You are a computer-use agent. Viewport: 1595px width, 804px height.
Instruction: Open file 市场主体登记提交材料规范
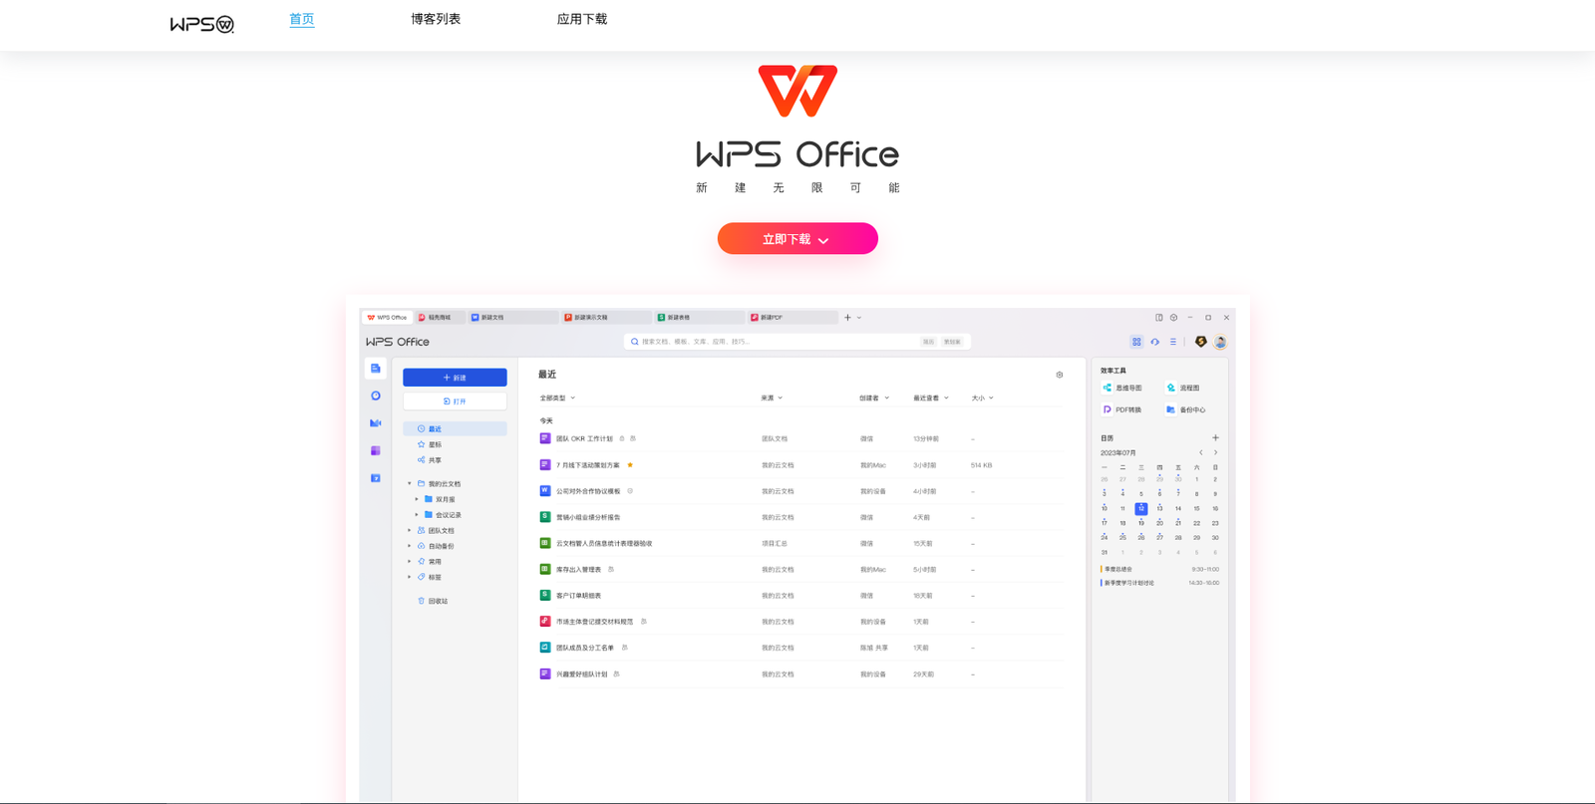point(594,622)
